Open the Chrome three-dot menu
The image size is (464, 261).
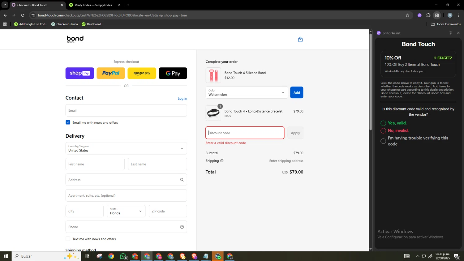(x=459, y=15)
